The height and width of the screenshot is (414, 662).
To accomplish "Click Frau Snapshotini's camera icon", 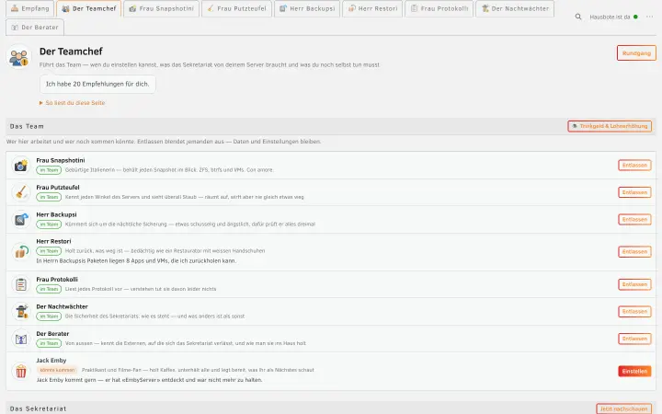I will (20, 166).
